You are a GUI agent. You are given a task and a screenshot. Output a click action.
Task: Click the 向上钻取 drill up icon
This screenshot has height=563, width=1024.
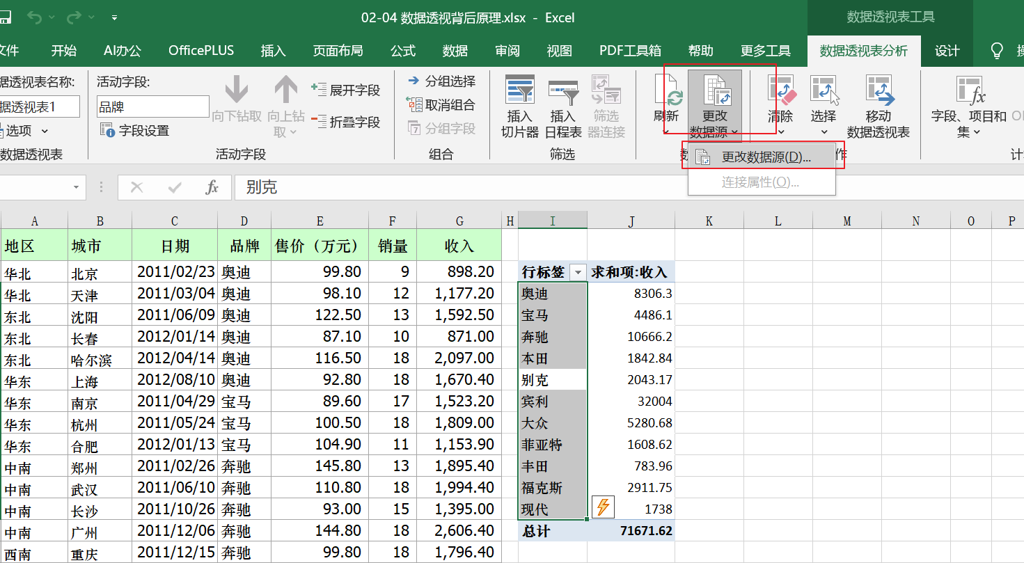(x=285, y=90)
